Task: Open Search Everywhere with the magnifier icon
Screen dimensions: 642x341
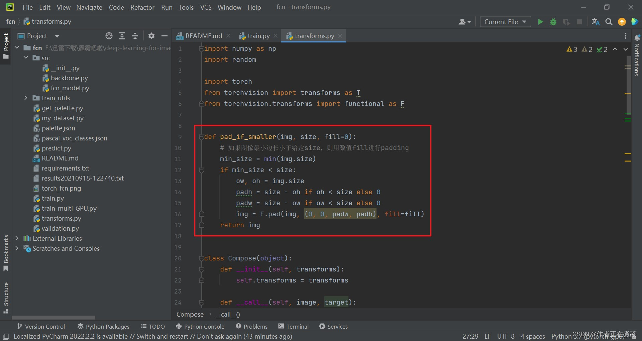Action: click(x=609, y=21)
